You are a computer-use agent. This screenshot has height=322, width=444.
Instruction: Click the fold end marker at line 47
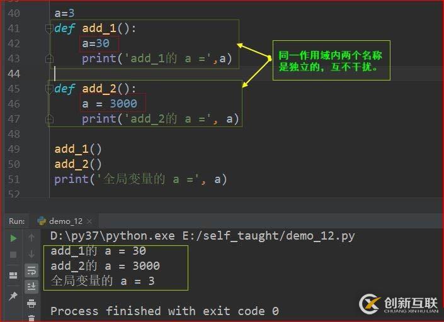pos(49,119)
